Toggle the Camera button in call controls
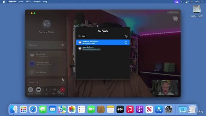This screenshot has height=116, width=206. pos(38,90)
